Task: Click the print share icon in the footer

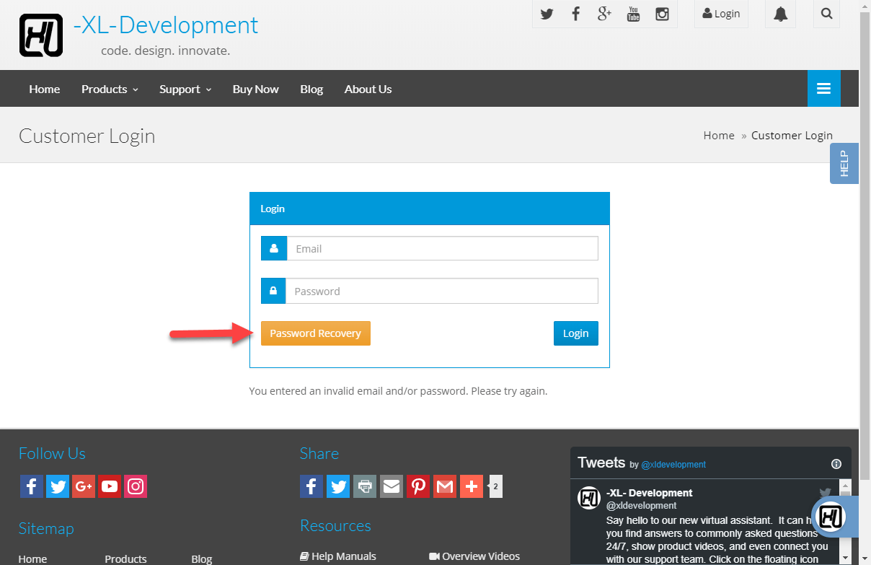Action: [x=365, y=486]
